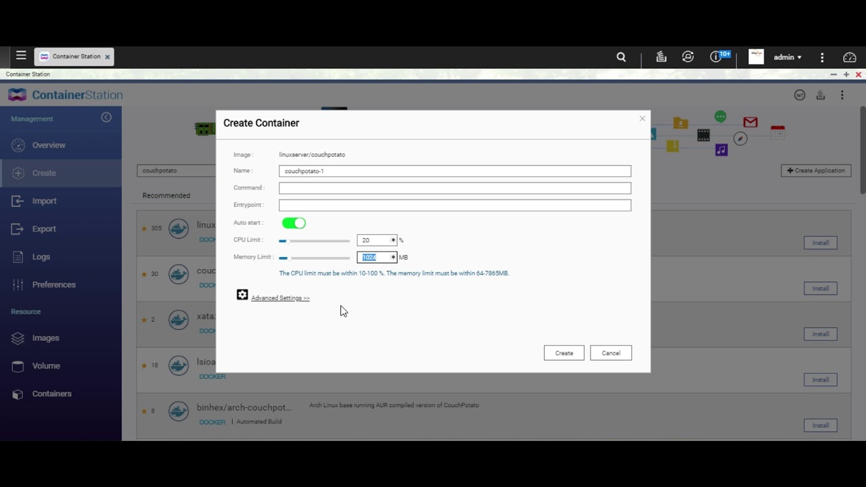
Task: Install the 305-star image
Action: click(x=821, y=243)
